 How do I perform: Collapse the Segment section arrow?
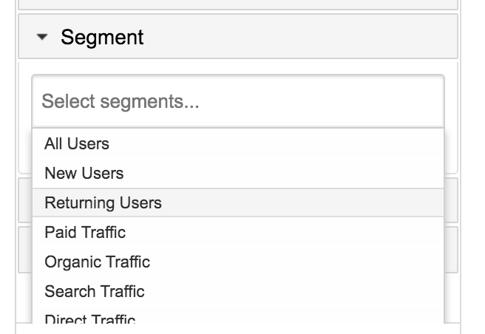(42, 38)
